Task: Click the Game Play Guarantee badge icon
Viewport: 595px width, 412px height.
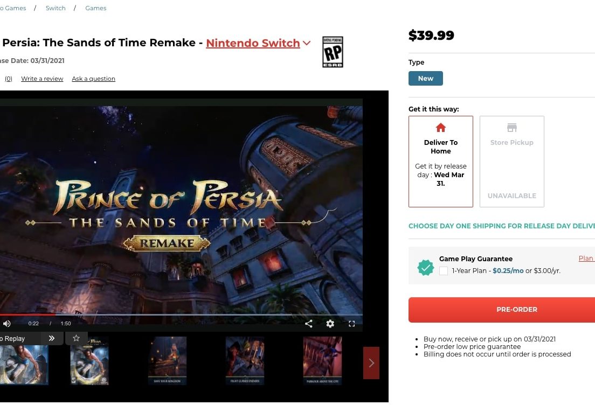Action: [x=425, y=267]
